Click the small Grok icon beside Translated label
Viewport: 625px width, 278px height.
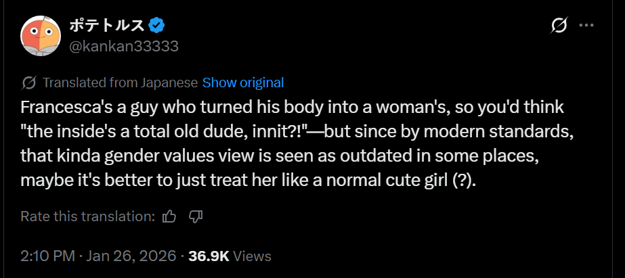28,83
